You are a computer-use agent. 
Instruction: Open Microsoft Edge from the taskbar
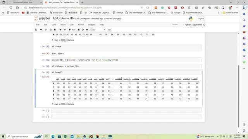pos(53,136)
